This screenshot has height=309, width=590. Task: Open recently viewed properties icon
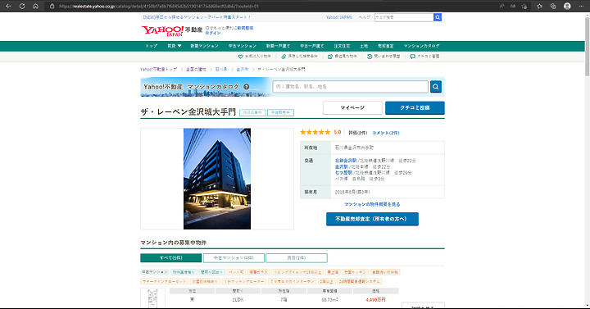coord(330,57)
